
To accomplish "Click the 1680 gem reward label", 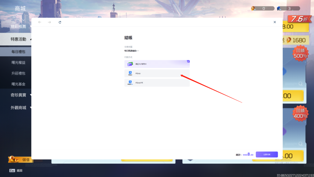I will pos(299,40).
